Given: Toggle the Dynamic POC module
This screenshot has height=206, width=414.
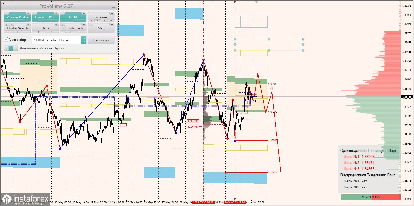Looking at the screenshot, I should click(x=45, y=17).
